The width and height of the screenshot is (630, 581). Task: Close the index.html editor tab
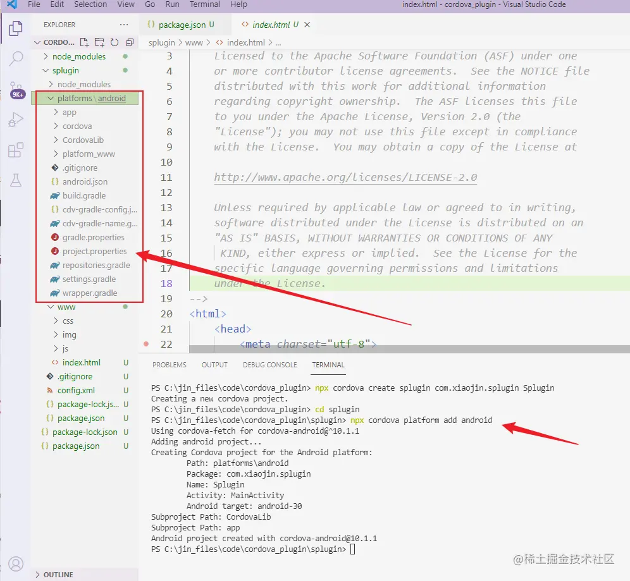point(307,25)
